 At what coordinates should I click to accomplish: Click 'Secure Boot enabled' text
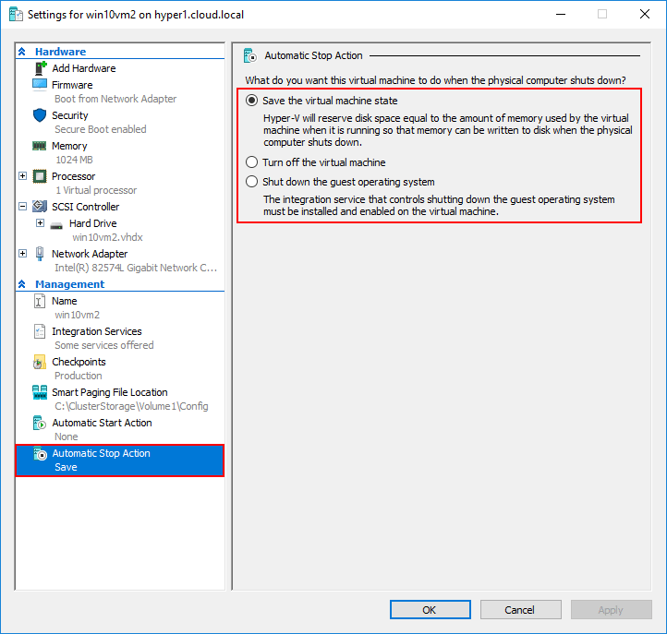point(101,129)
